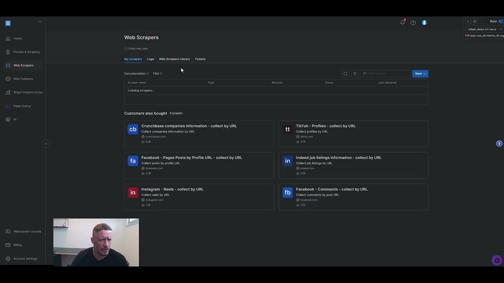Open Bright Insights eCom menu item
Screen dimensions: 504x283
(x=28, y=92)
